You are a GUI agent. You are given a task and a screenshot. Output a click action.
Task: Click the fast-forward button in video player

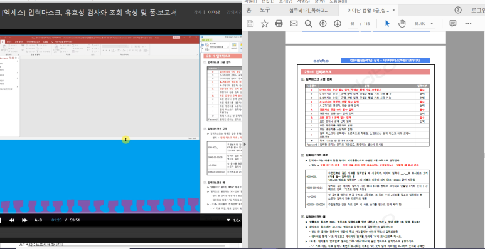coord(24,220)
